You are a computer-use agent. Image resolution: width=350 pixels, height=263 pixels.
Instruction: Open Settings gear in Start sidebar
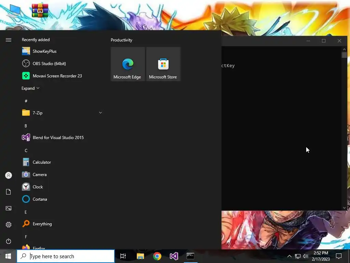(x=9, y=225)
